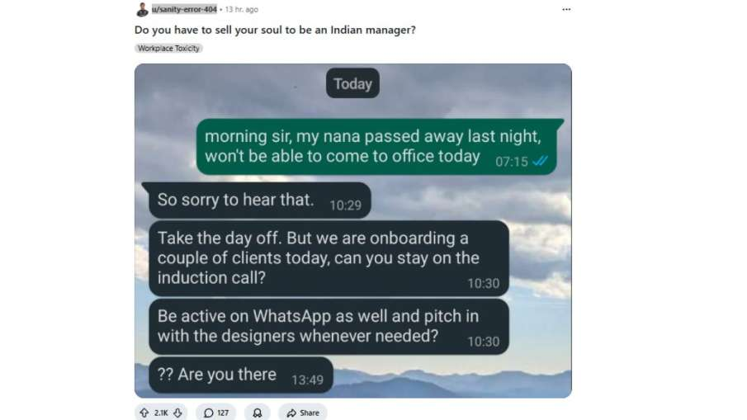Click the 2.1K vote count
The height and width of the screenshot is (420, 747).
coord(161,413)
